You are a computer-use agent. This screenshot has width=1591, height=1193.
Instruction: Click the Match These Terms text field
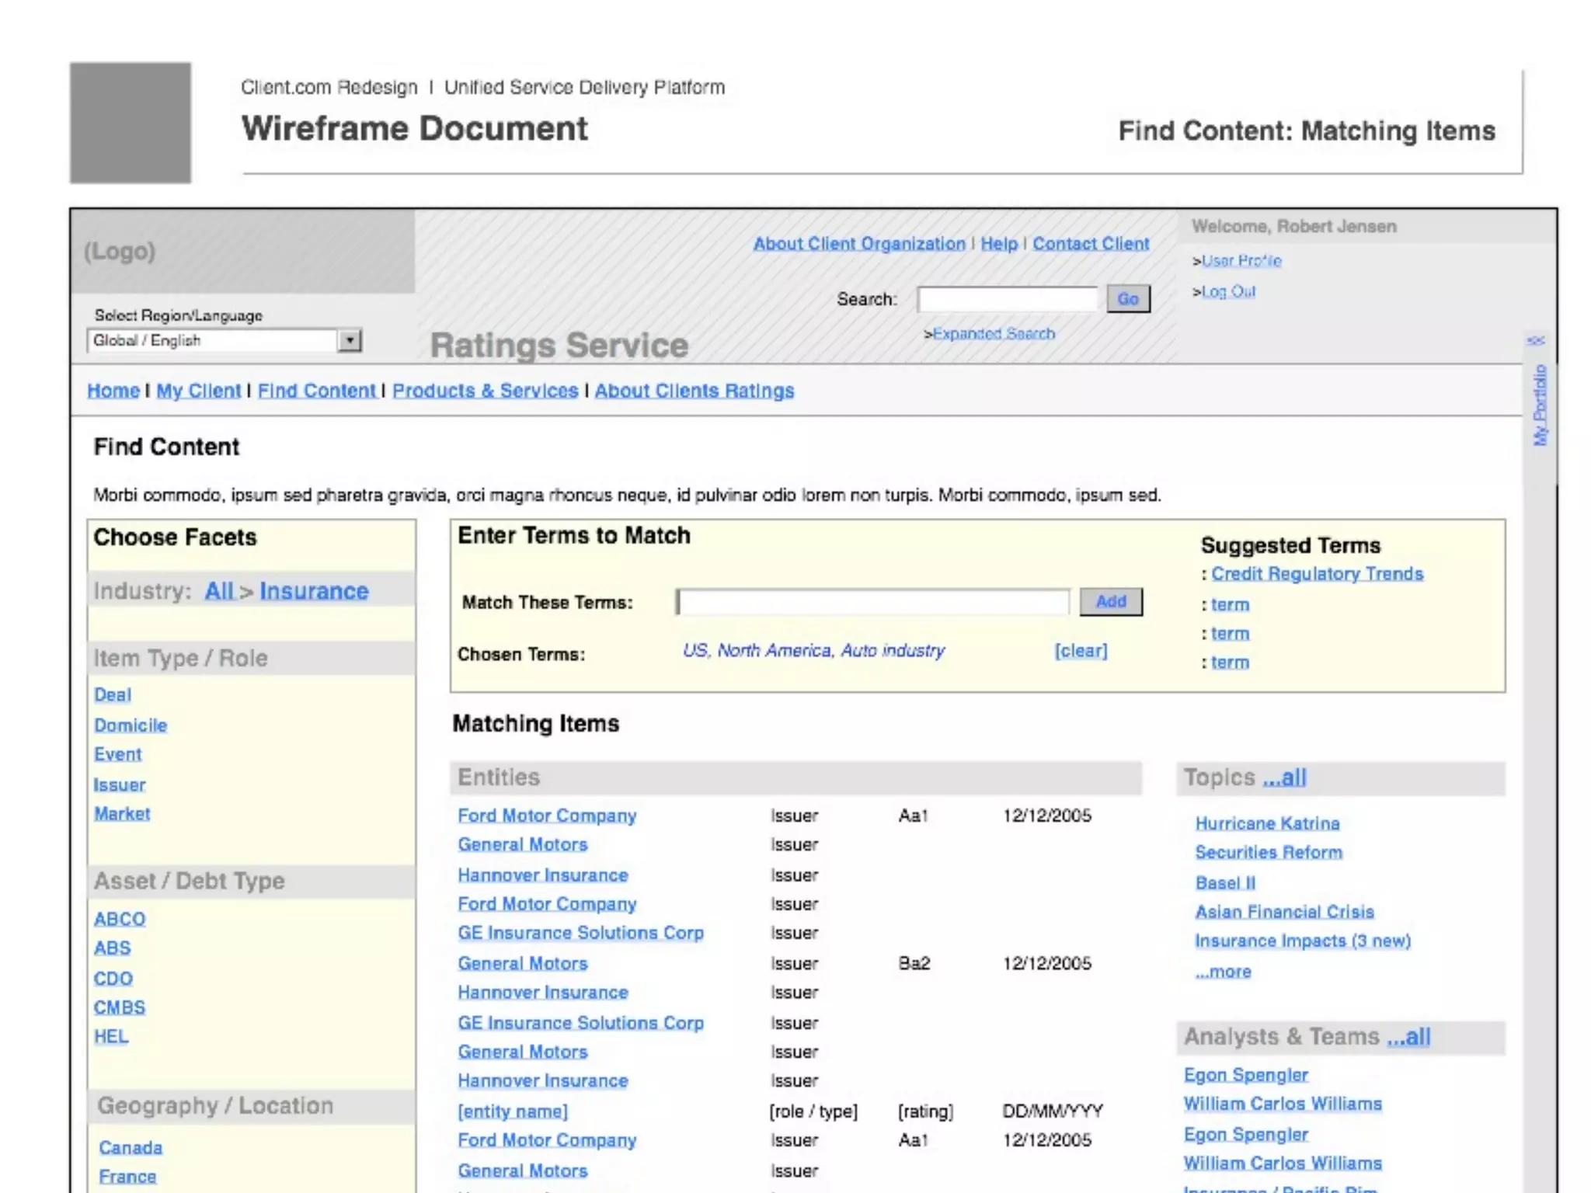872,602
